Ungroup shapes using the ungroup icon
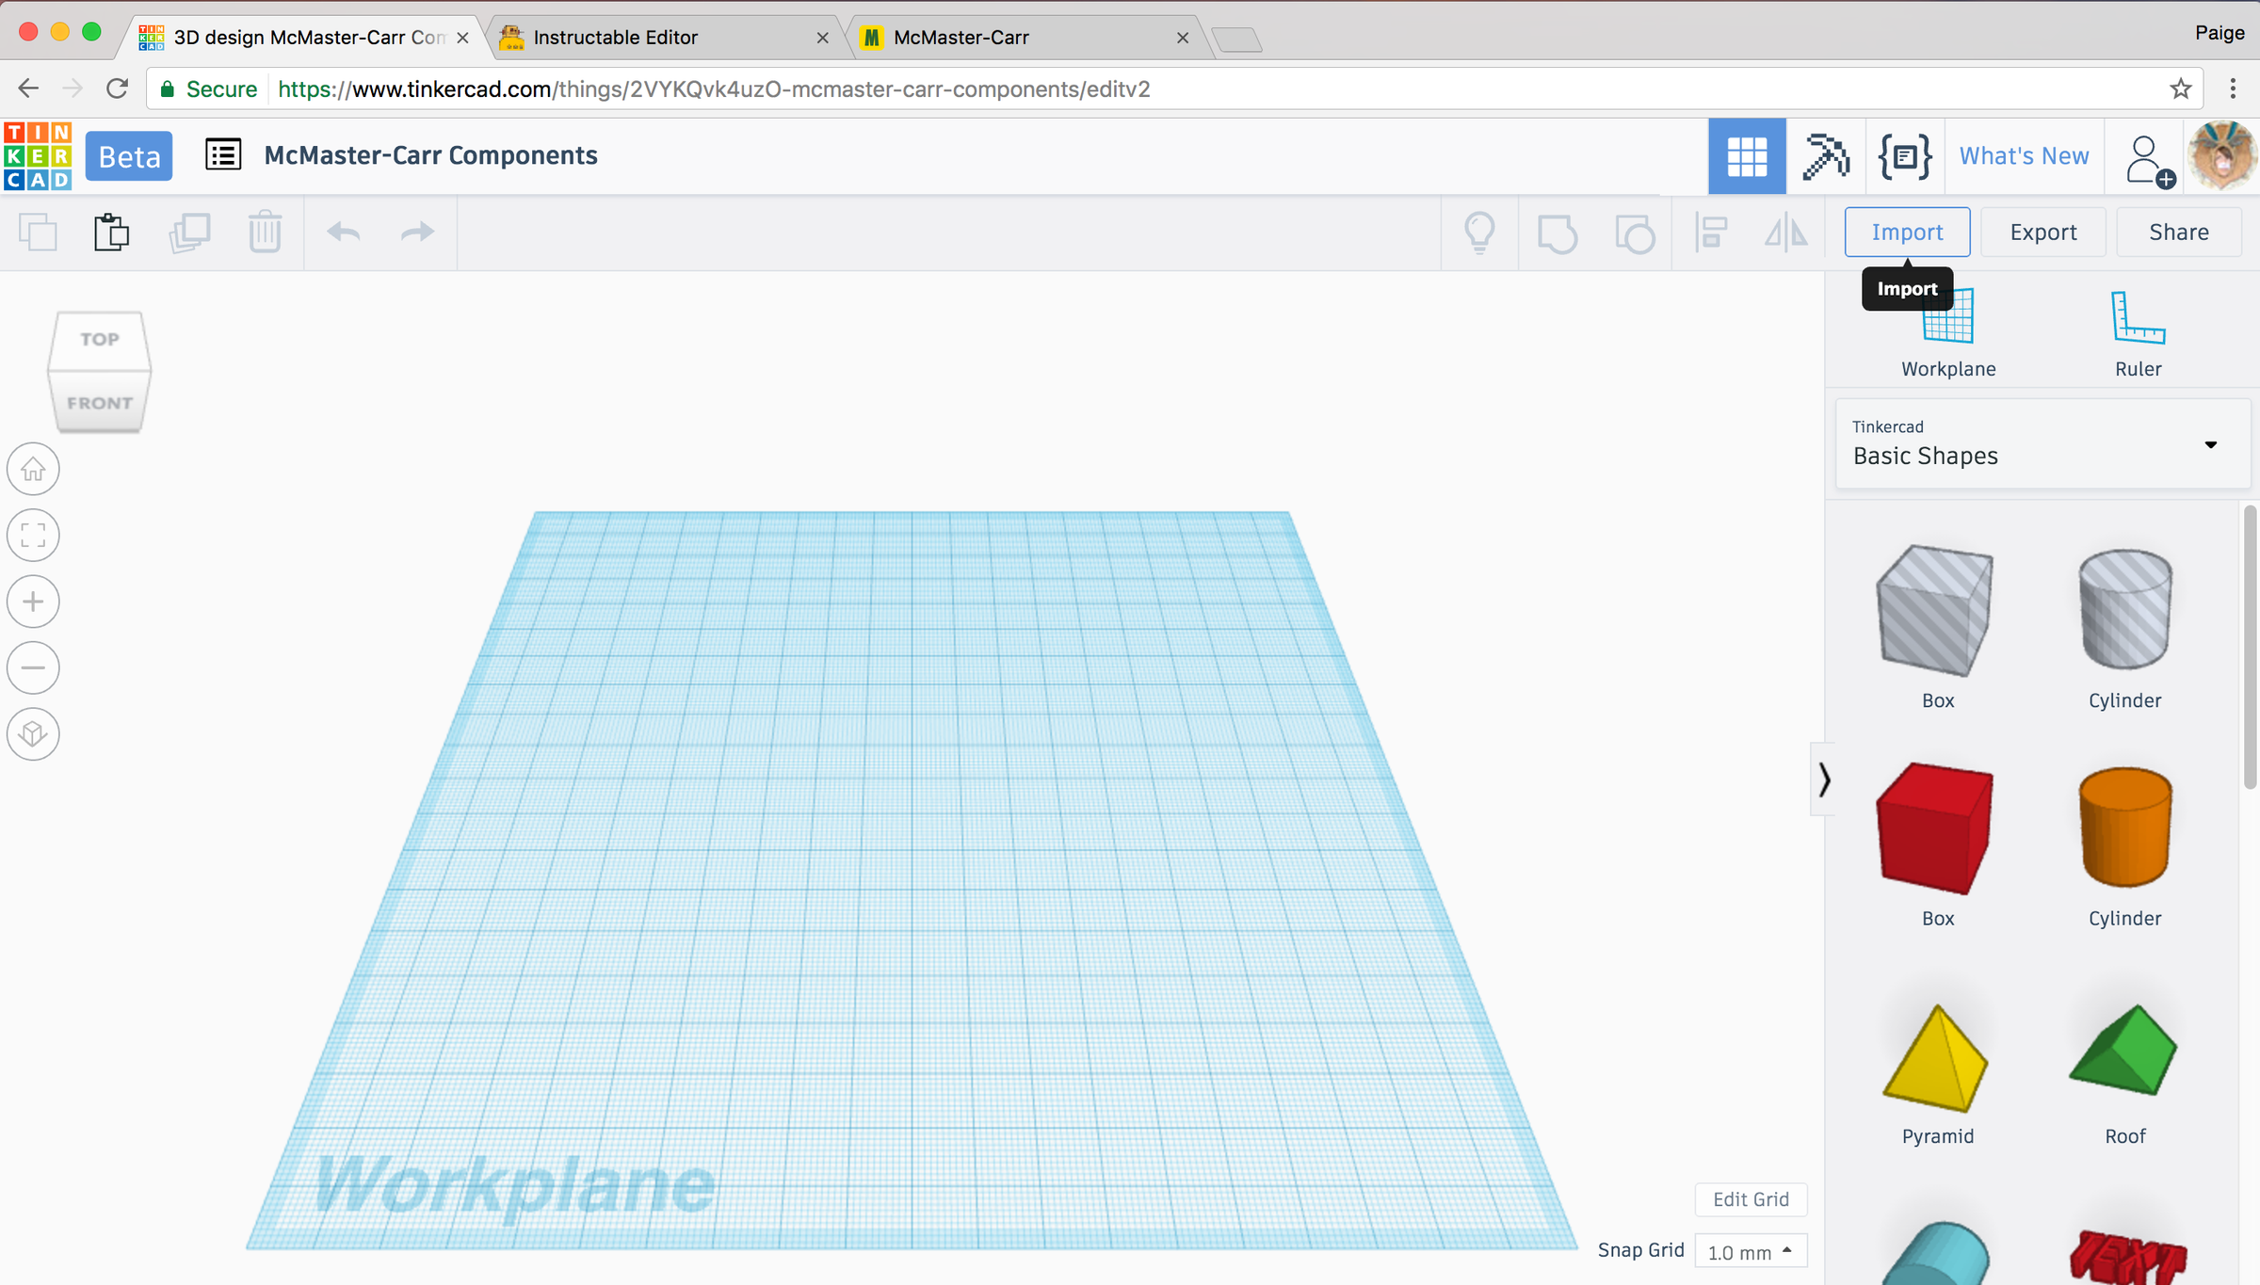 pyautogui.click(x=1635, y=232)
